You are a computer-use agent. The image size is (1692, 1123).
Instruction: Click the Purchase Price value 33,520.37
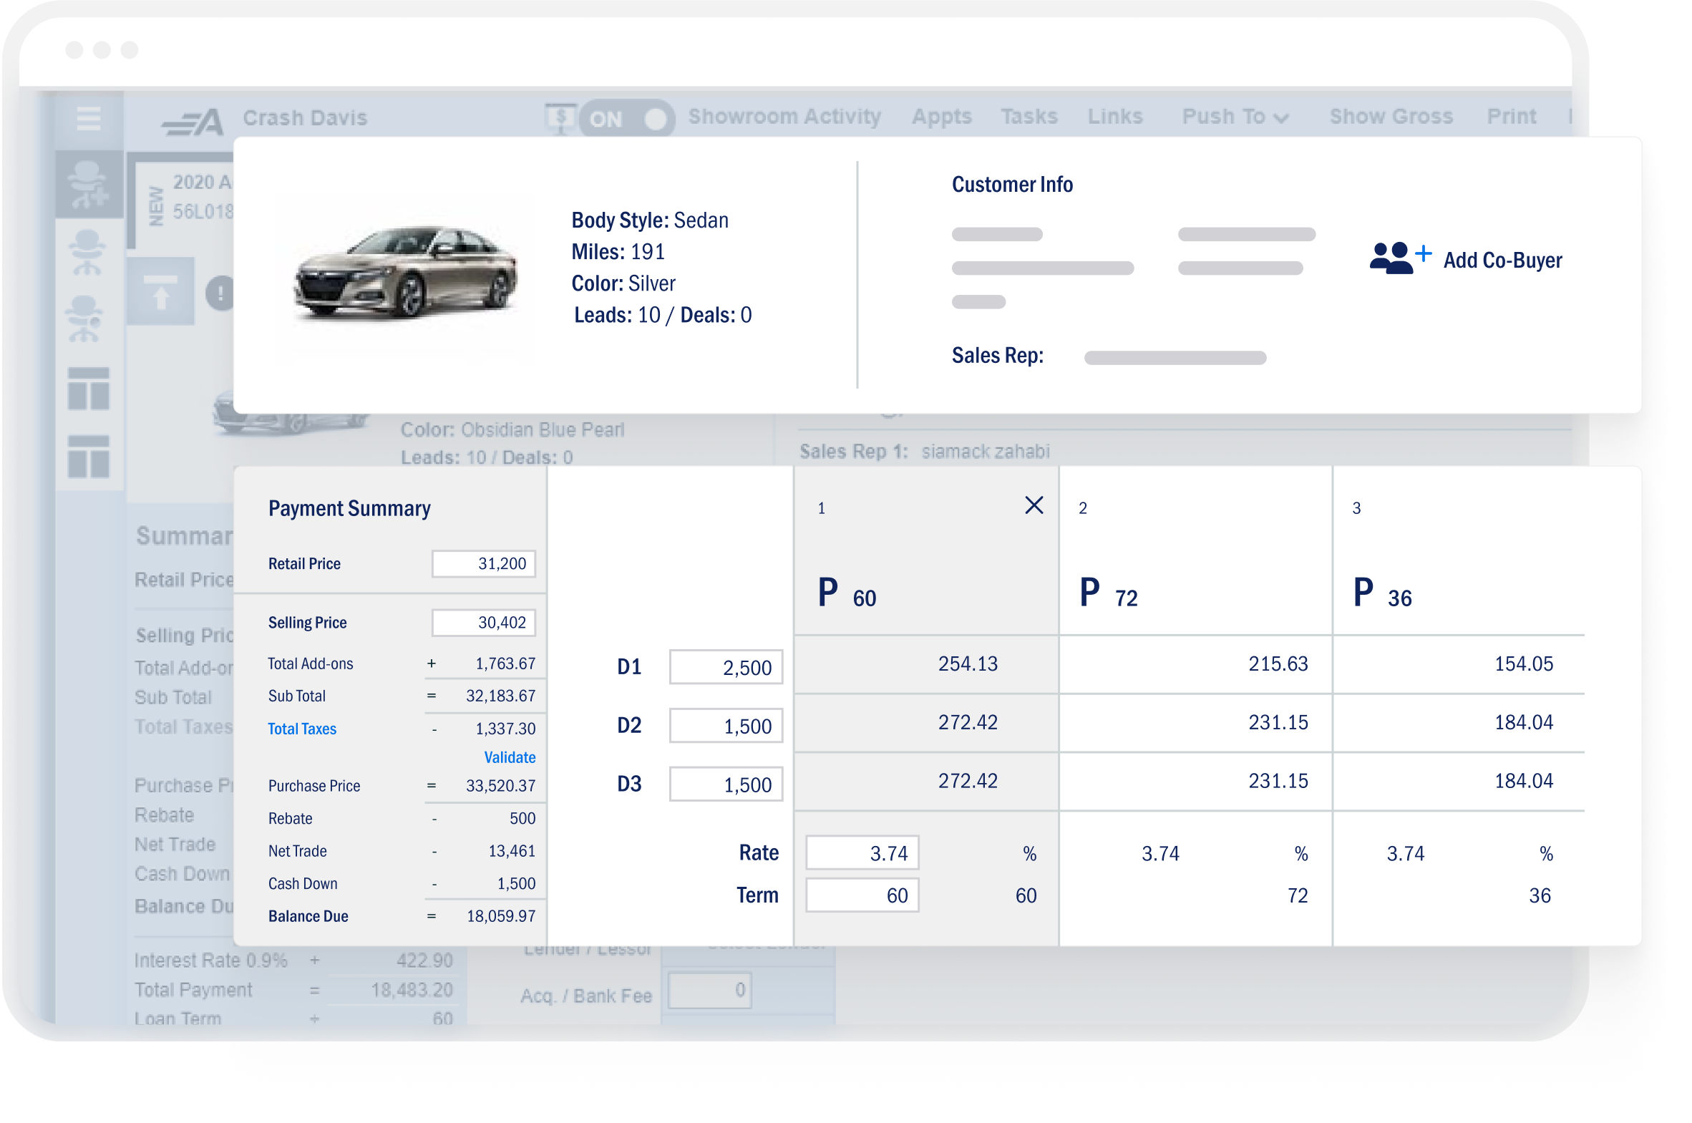coord(500,786)
